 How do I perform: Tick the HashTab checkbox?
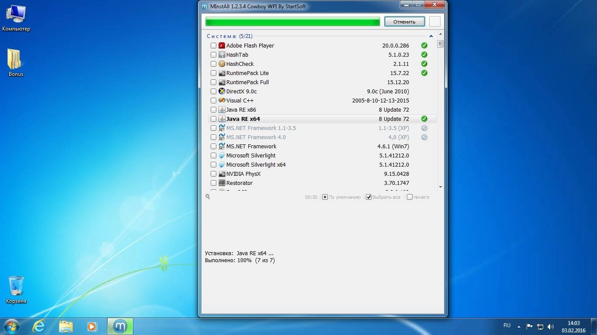click(213, 55)
